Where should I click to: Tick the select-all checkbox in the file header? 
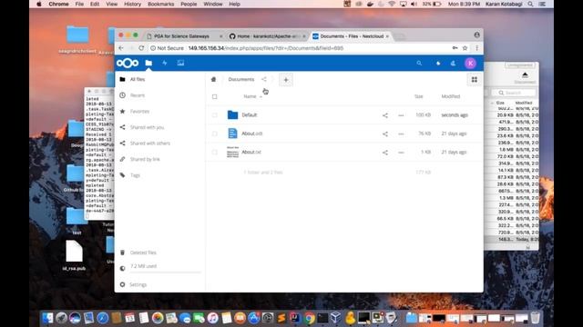[215, 97]
